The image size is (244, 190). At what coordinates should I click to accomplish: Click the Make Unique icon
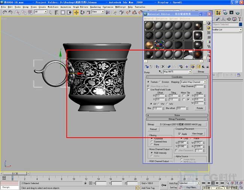175,67
